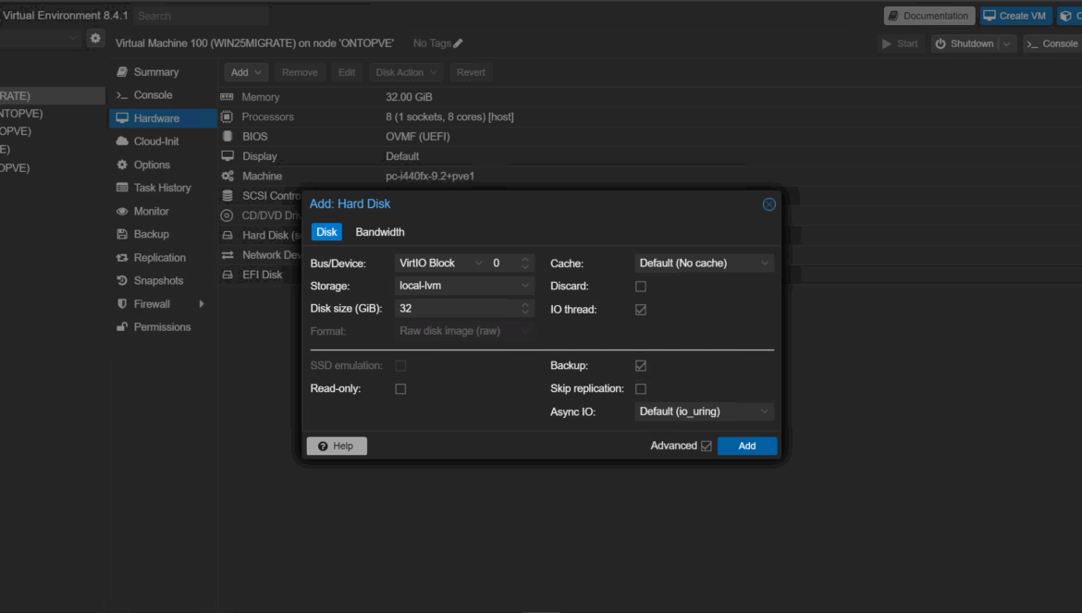
Task: Switch to the Disk tab
Action: 326,232
